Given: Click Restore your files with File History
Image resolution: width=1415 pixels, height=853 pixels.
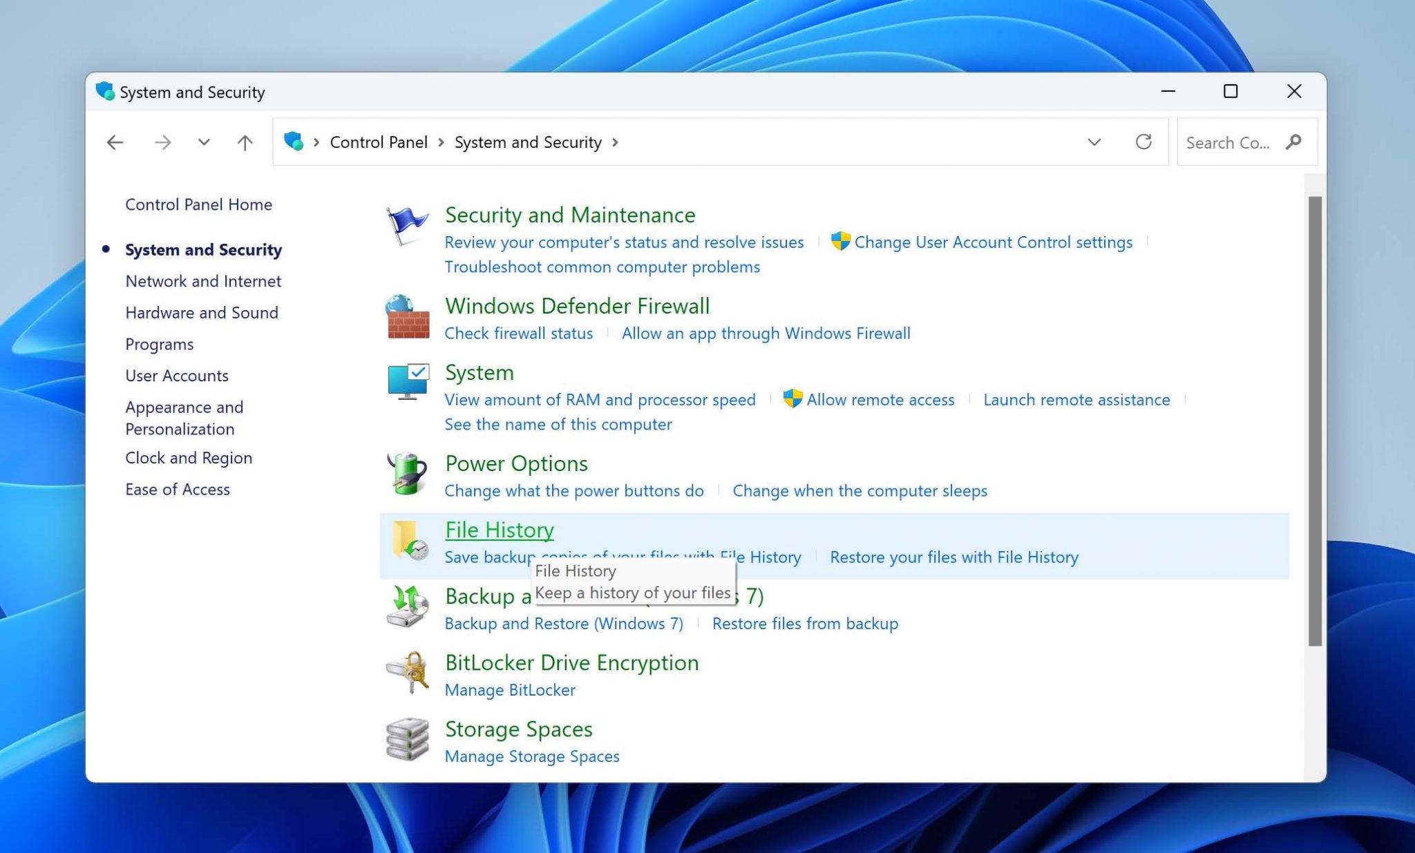Looking at the screenshot, I should 954,557.
